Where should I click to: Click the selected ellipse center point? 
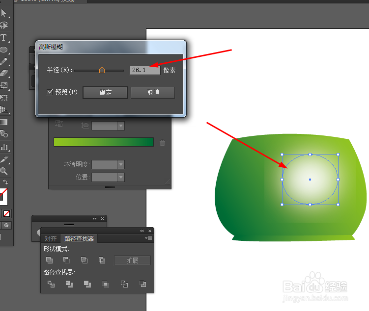click(x=310, y=180)
